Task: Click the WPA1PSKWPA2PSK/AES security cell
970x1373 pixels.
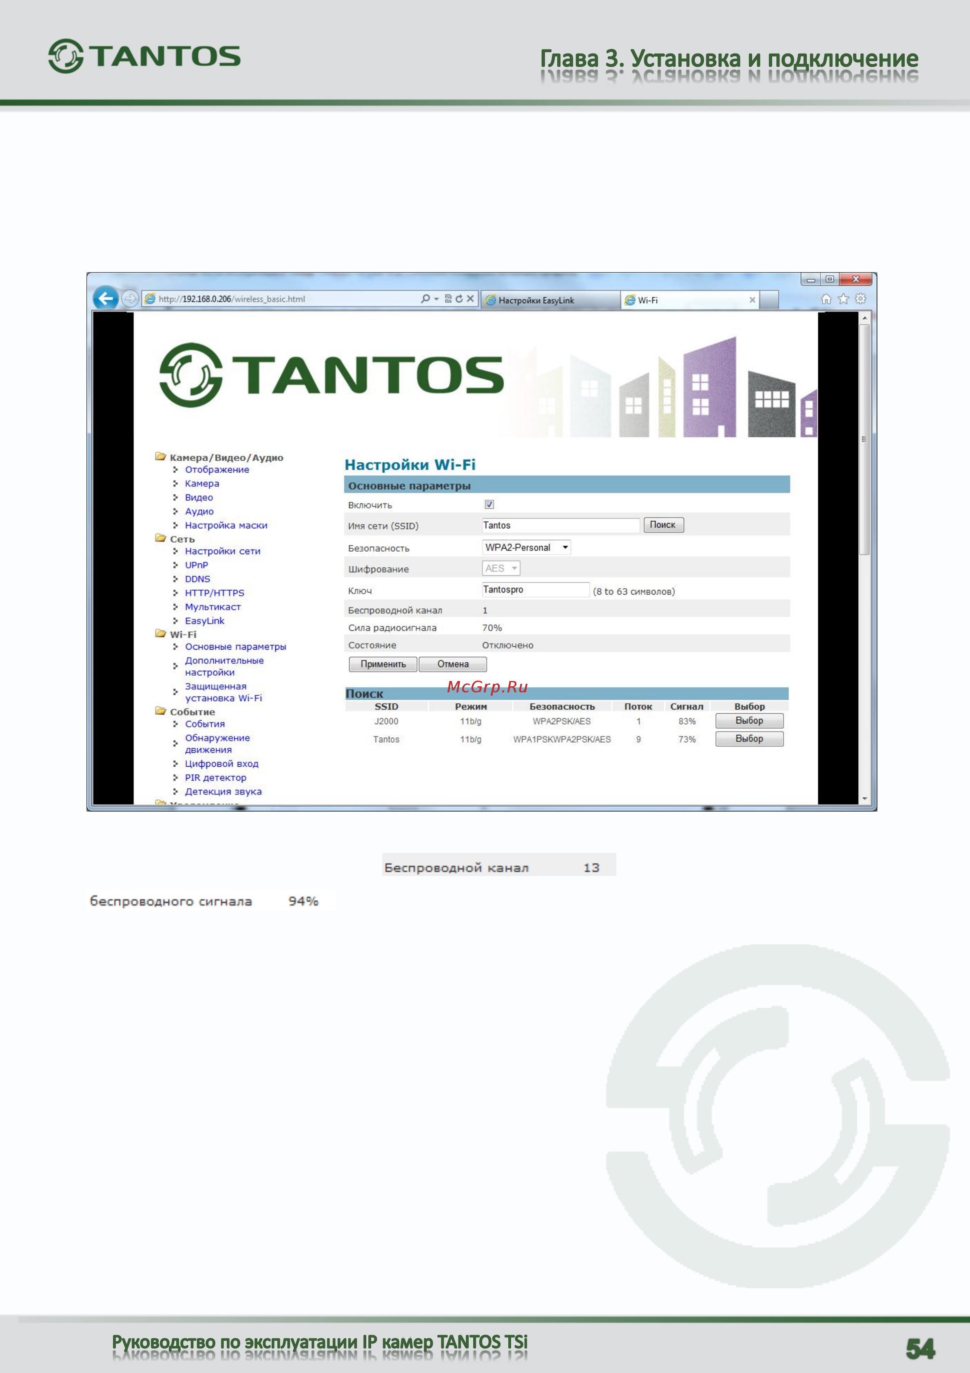Action: point(562,739)
